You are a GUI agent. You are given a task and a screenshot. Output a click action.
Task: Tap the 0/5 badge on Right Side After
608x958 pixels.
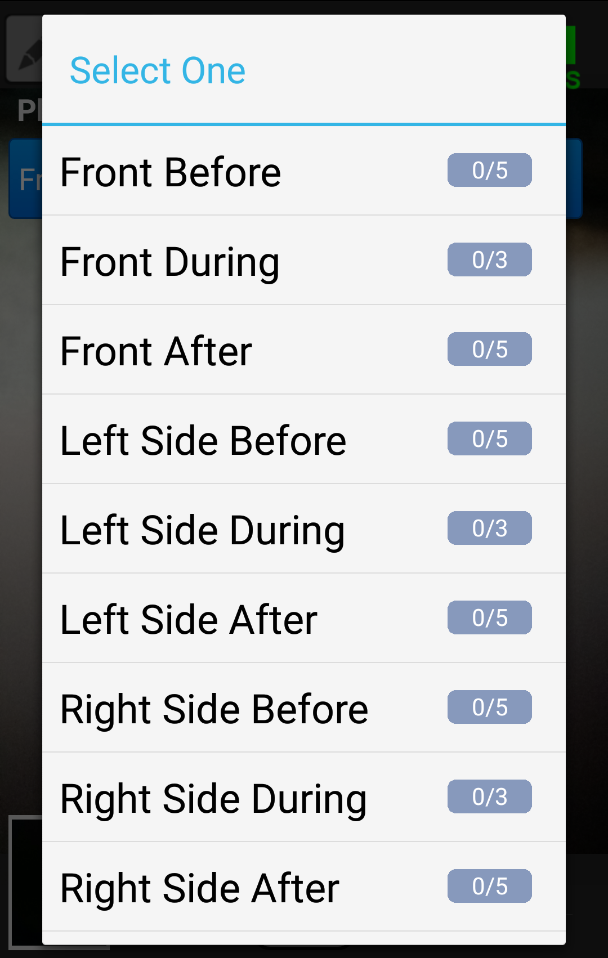coord(490,886)
